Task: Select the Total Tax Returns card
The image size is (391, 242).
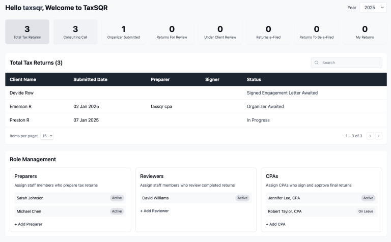Action: [27, 32]
